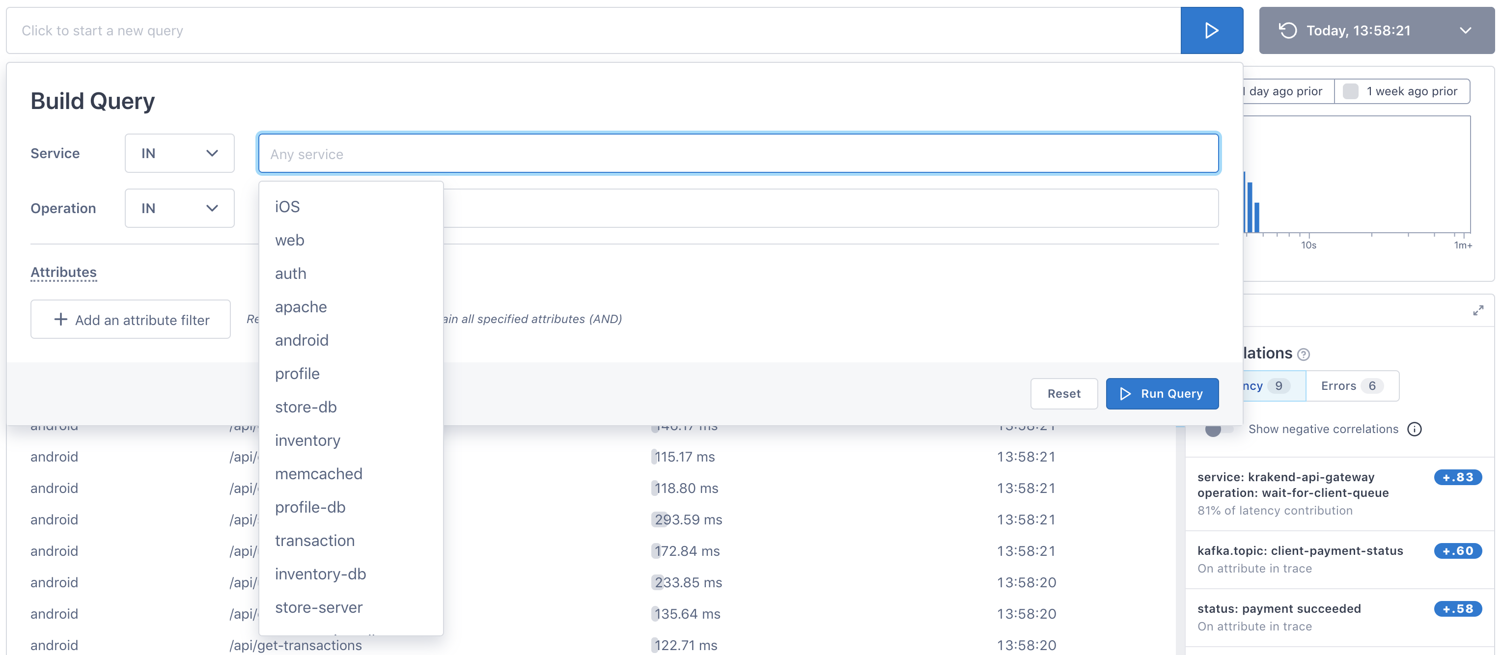This screenshot has height=655, width=1502.
Task: Open the Operation IN operator dropdown
Action: (x=179, y=208)
